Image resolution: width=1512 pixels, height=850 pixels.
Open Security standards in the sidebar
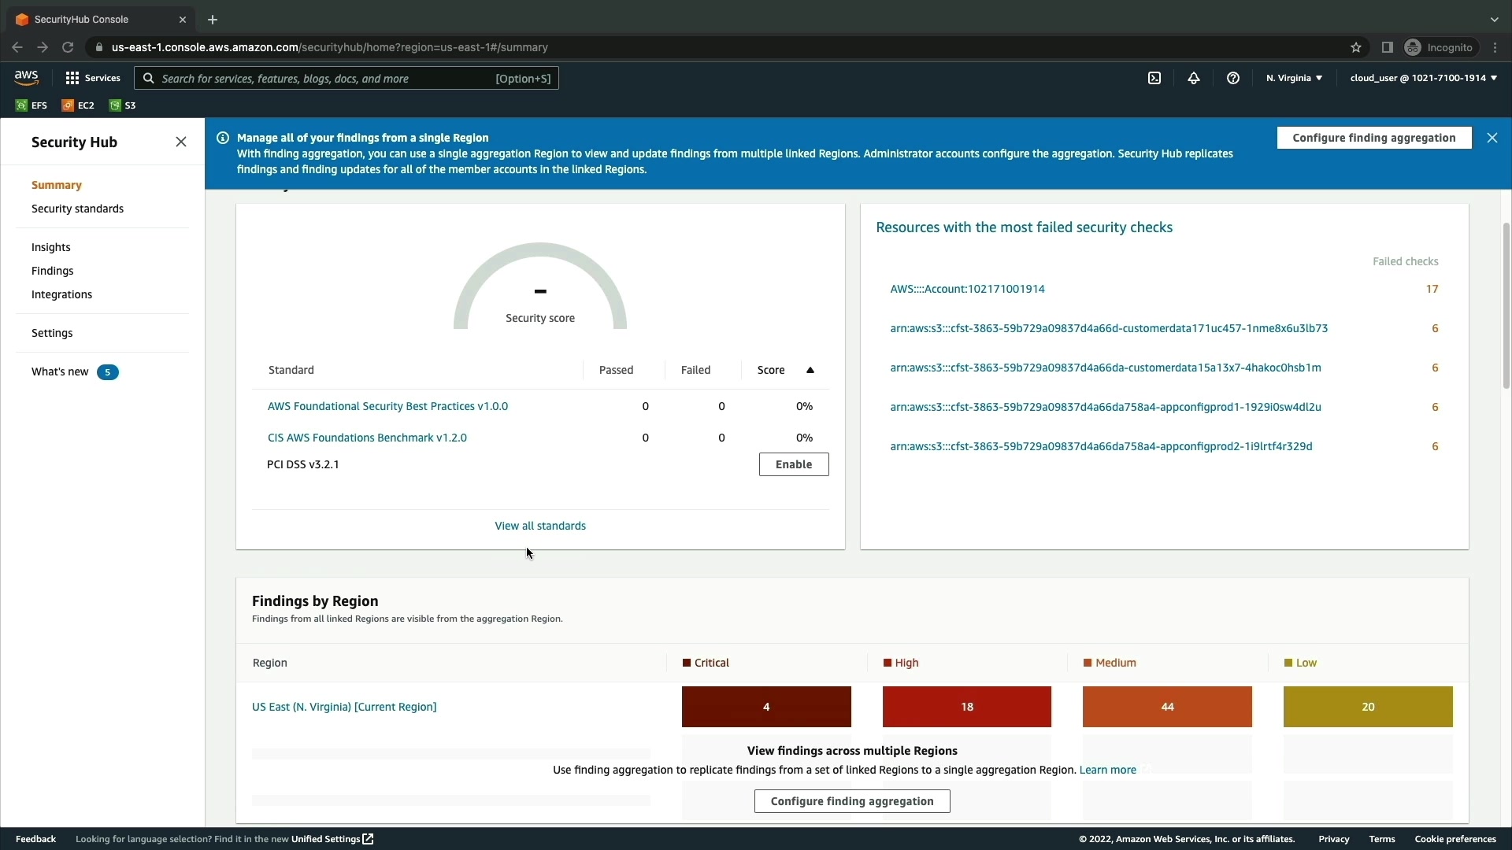77,209
